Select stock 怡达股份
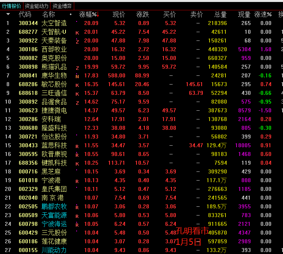Image resolution: width=283 pixels, height=254 pixels. click(x=54, y=137)
